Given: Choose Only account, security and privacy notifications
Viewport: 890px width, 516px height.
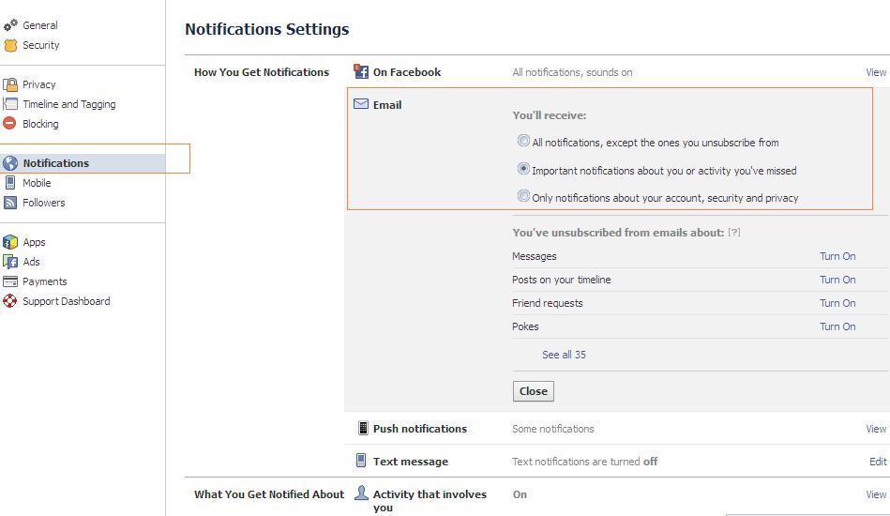Looking at the screenshot, I should [x=523, y=197].
